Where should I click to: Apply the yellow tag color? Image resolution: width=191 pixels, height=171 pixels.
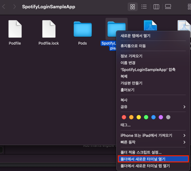point(139,117)
